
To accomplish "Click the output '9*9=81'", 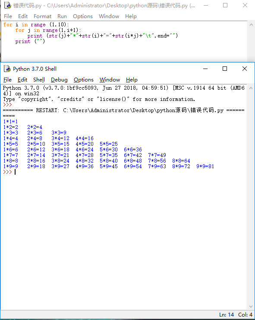I will 205,166.
